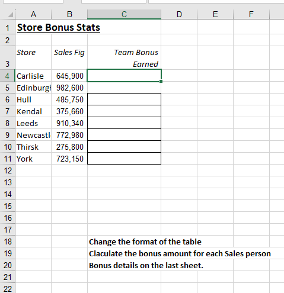Click the active bonus cell for Carlisle
Viewport: 284px width, 293px height.
tap(124, 75)
